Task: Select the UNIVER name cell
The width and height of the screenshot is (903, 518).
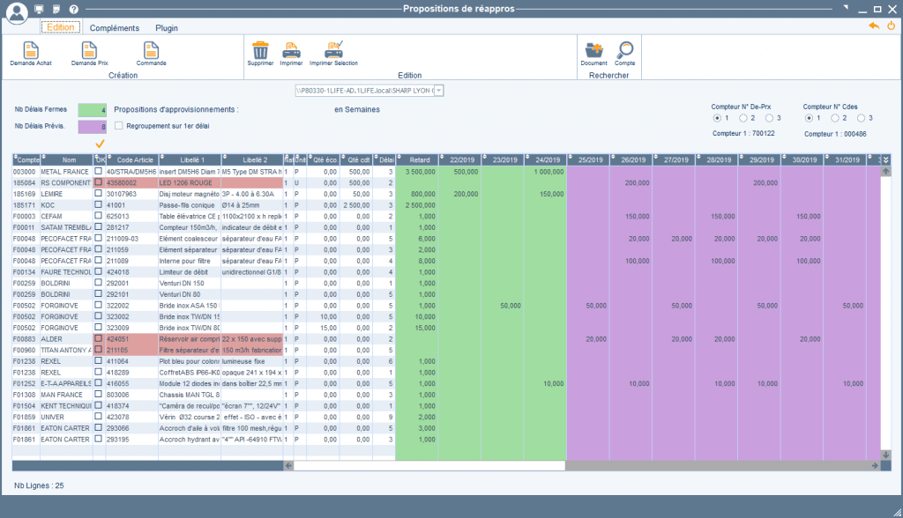Action: tap(66, 418)
